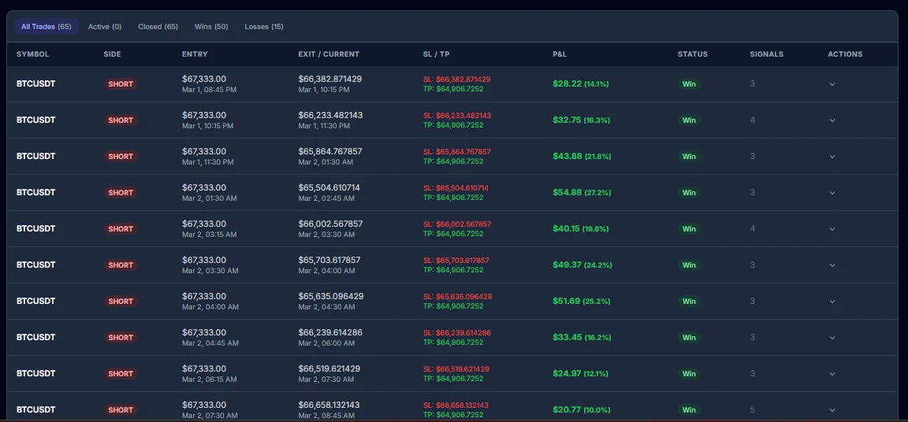Expand the trade row with P&L $51.69
This screenshot has height=422, width=908.
point(832,302)
